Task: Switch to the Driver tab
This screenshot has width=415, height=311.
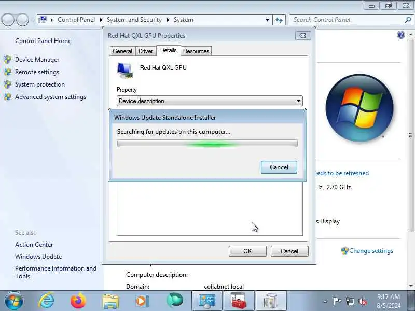Action: [x=146, y=51]
